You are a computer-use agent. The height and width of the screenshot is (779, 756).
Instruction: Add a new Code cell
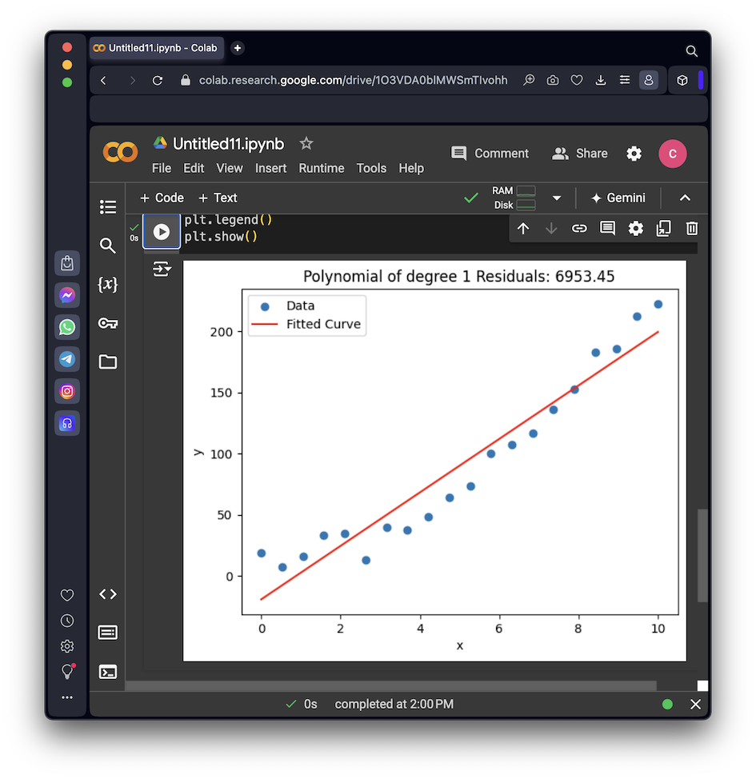tap(162, 198)
